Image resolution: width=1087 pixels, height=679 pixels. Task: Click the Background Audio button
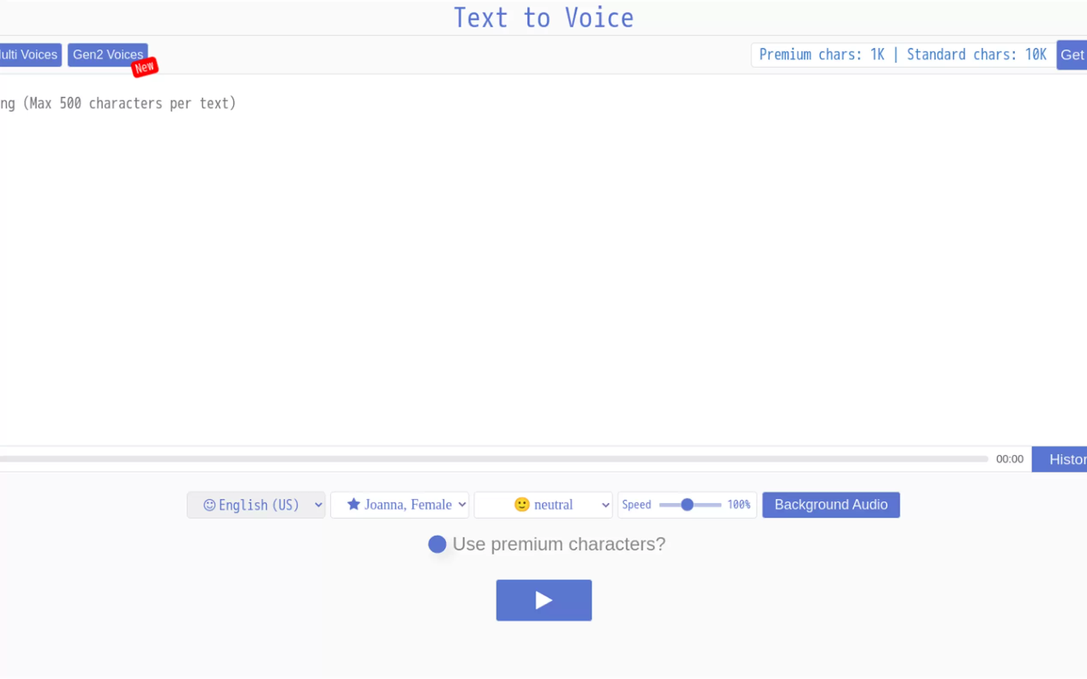tap(830, 504)
